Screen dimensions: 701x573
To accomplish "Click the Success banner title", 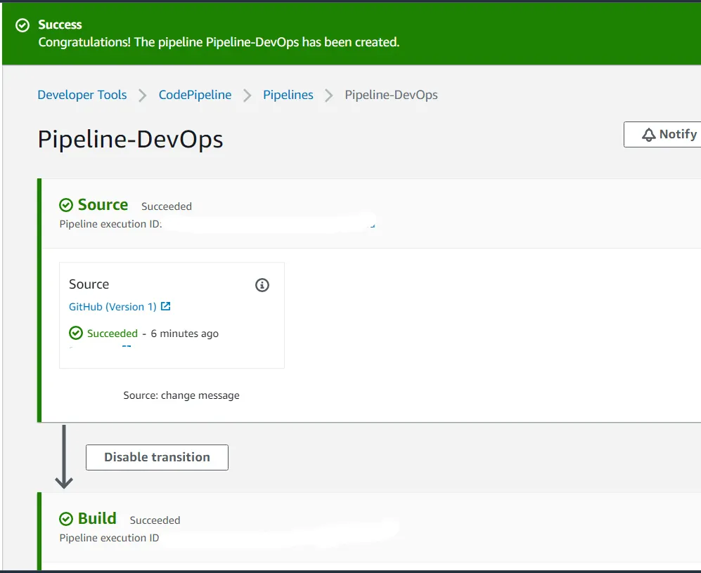I will (60, 25).
